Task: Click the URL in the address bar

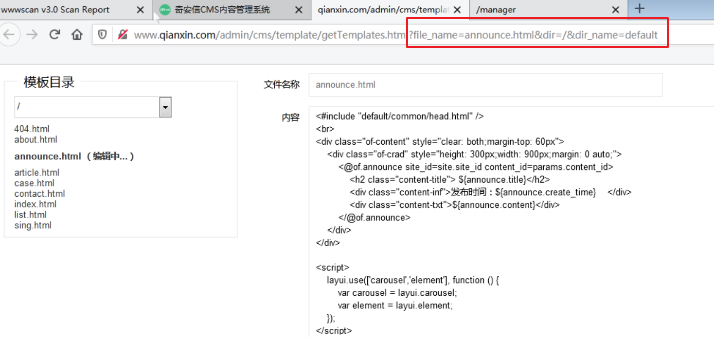Action: 395,35
